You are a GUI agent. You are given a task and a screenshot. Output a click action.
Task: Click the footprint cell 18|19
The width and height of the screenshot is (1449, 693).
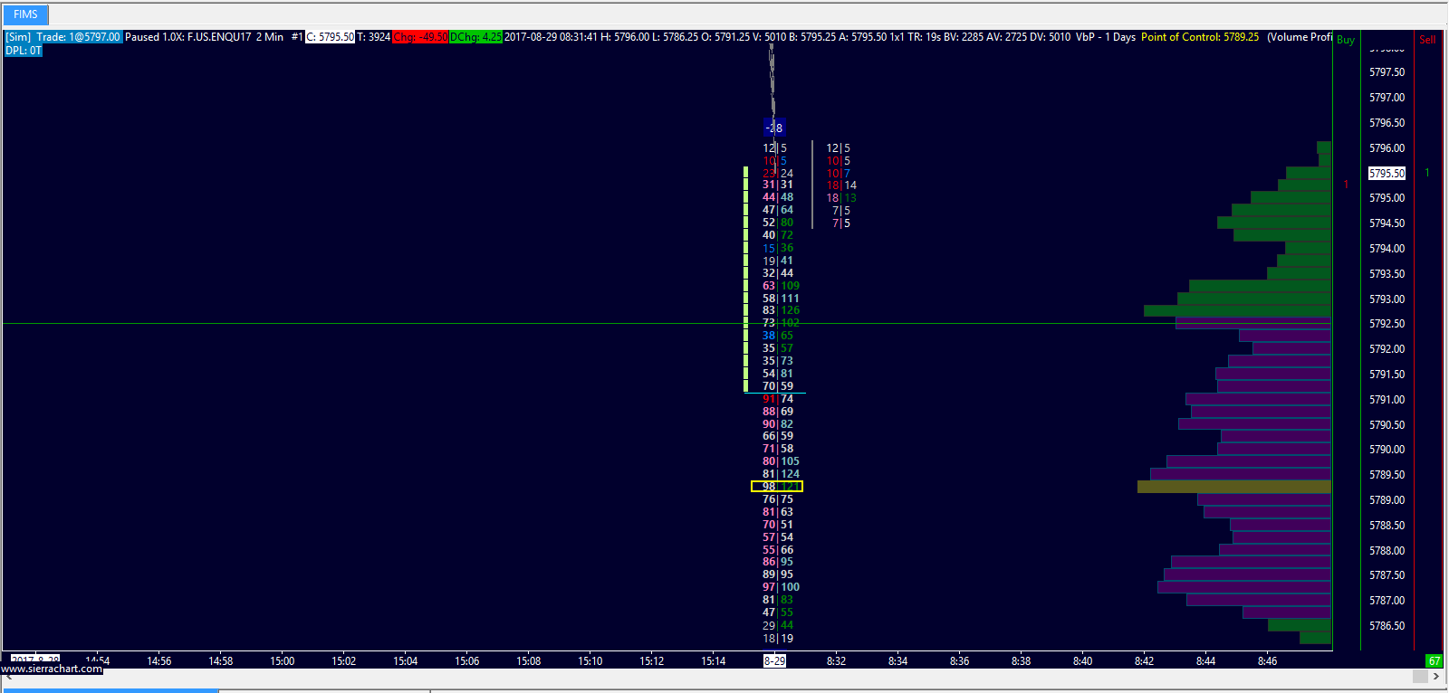(778, 639)
